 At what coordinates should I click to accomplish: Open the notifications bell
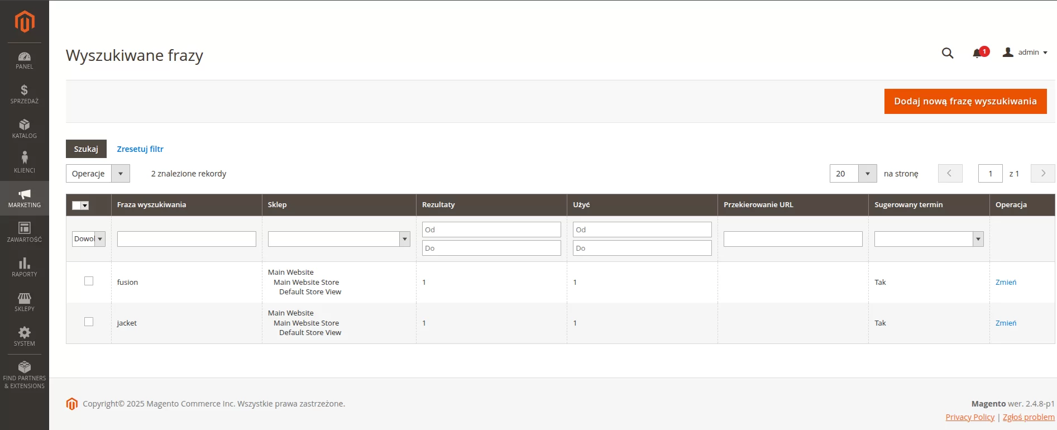tap(977, 53)
